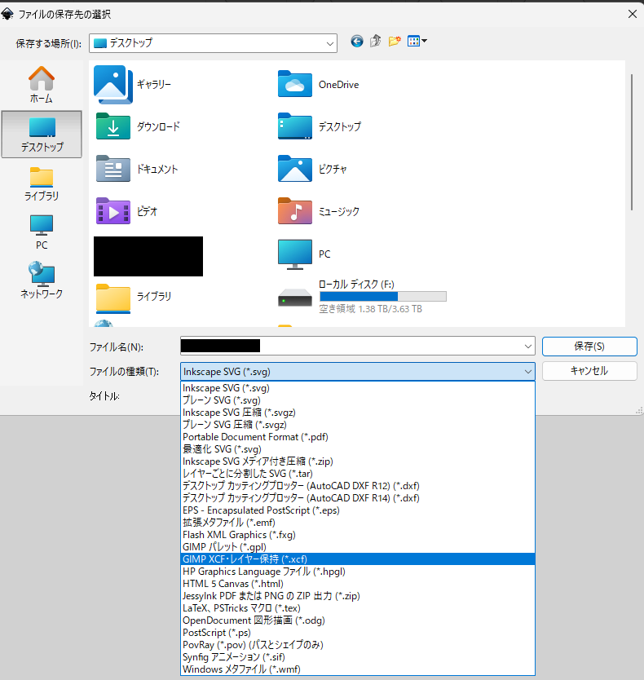Open the view menu icon
Screen dimensions: 644x680
417,42
